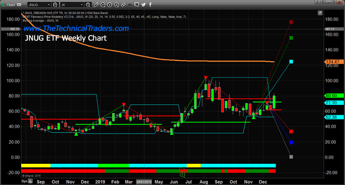The height and width of the screenshot is (185, 345).
Task: Select the pencil drawing tool
Action: pos(96,5)
